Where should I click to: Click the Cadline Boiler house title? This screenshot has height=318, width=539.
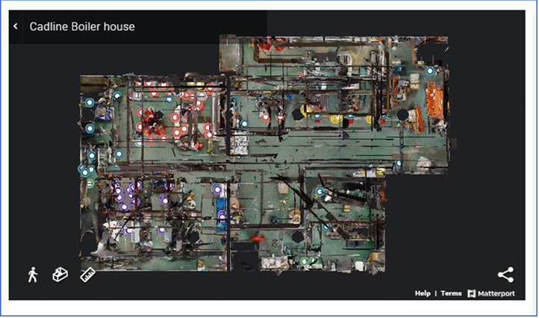coord(82,26)
